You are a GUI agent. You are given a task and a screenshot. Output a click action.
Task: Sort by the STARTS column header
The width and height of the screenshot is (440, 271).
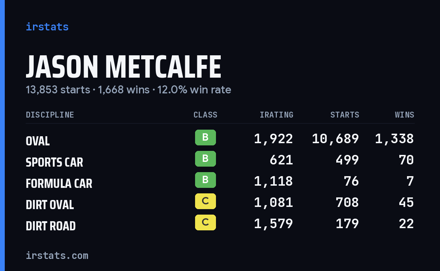345,115
